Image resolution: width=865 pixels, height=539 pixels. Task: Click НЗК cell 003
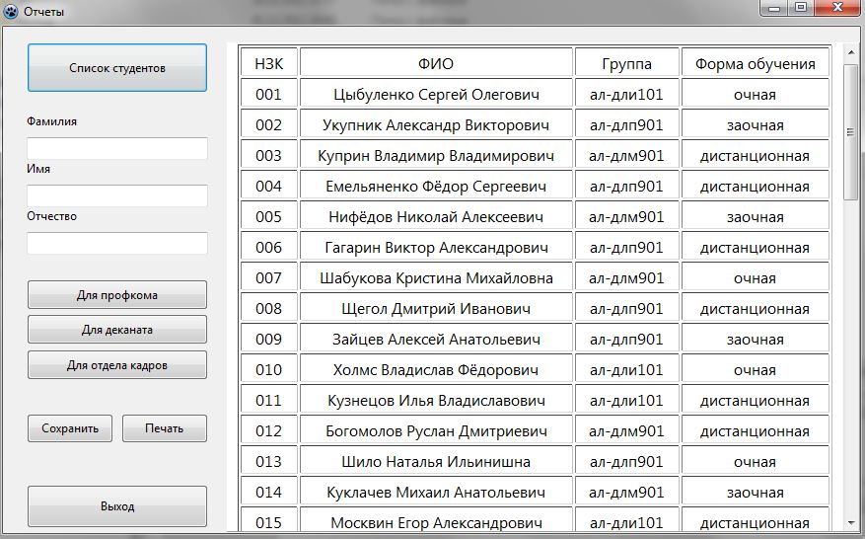click(268, 156)
